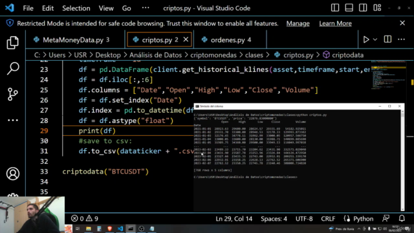This screenshot has width=414, height=233.
Task: Open the View menu
Action: [x=106, y=8]
